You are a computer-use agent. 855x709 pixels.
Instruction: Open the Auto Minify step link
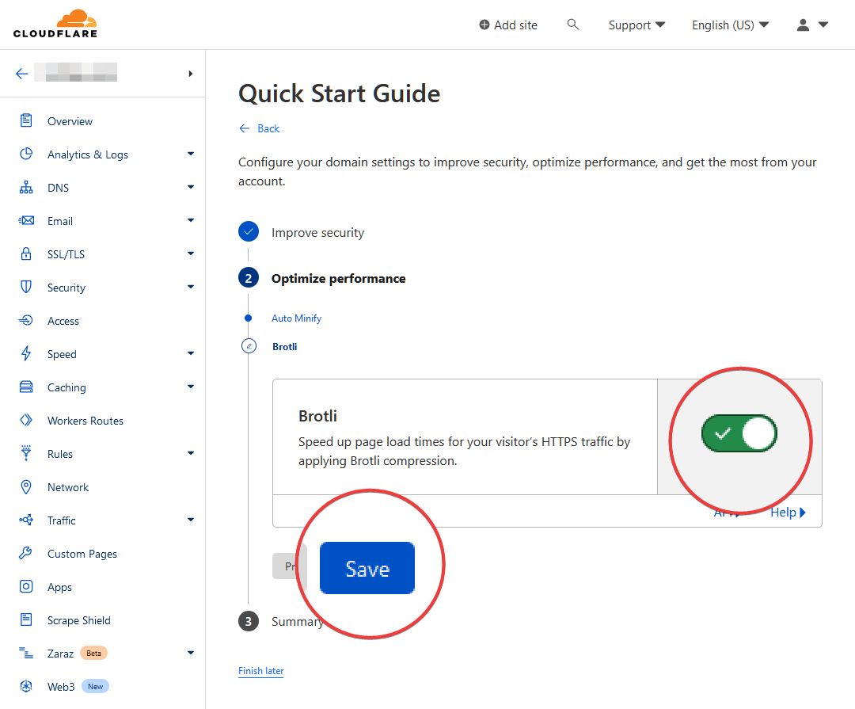[297, 318]
